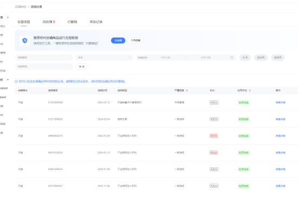298x204 pixels.
Task: Collapse the second sidebar group caret
Action: coord(8,80)
